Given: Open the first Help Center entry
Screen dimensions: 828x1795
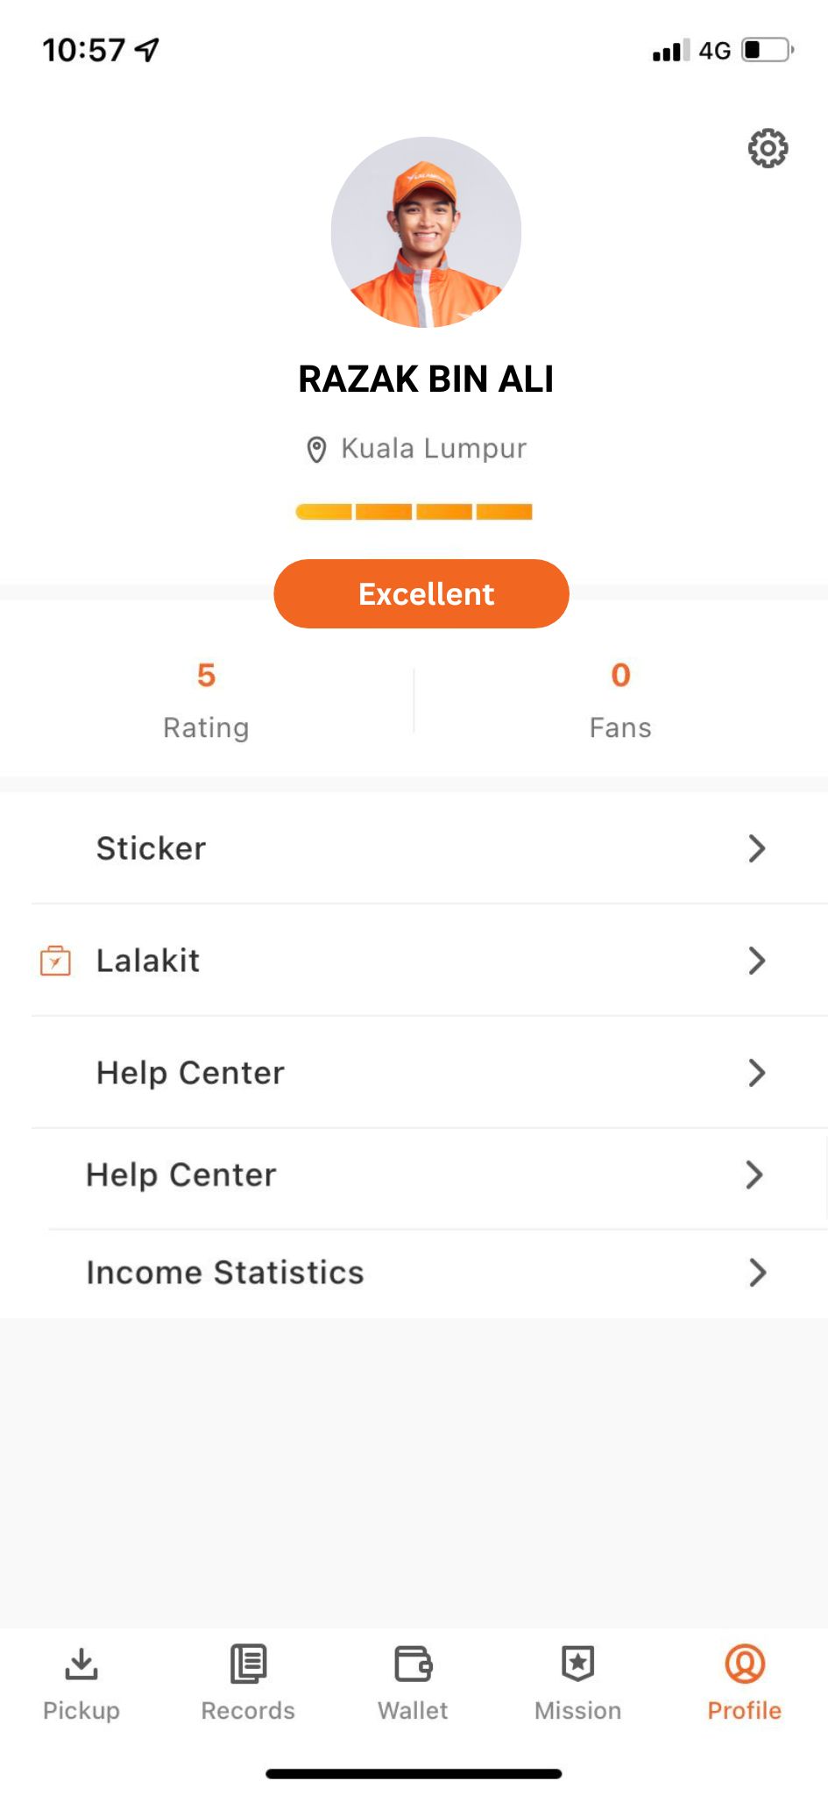Looking at the screenshot, I should [x=429, y=1073].
